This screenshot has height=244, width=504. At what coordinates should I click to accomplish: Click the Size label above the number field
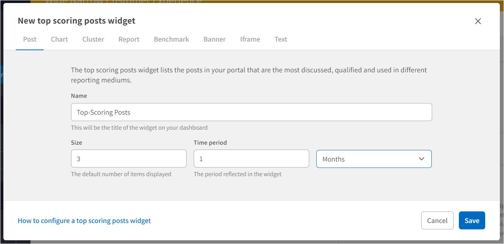pyautogui.click(x=76, y=143)
